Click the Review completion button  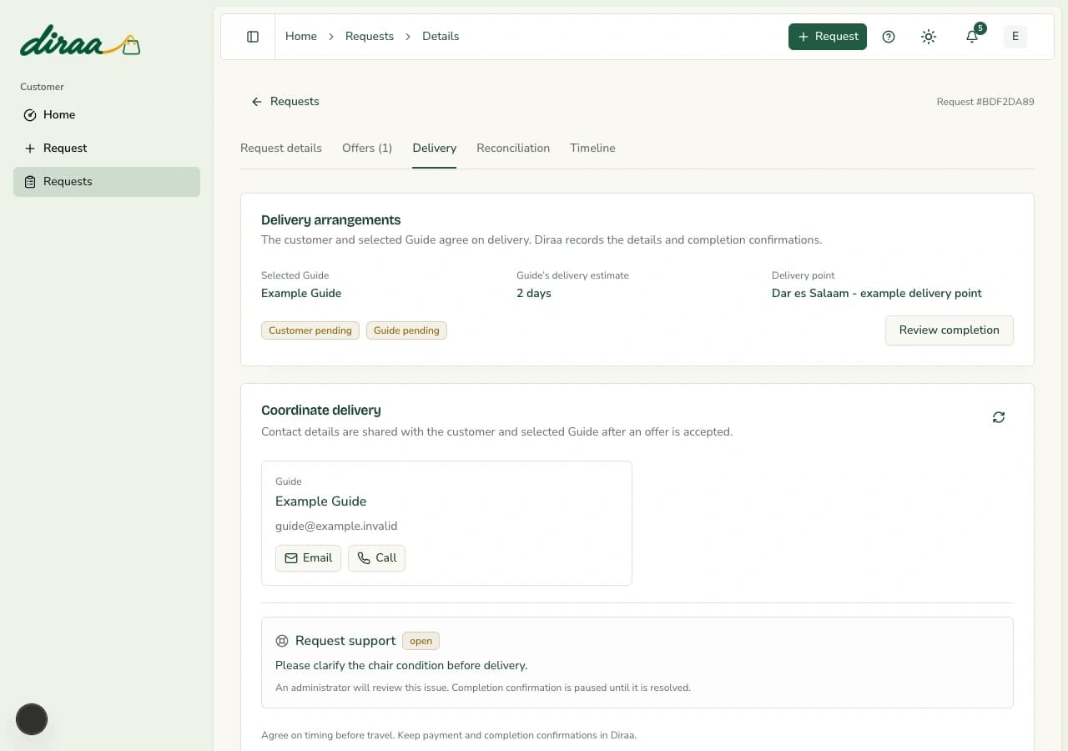coord(950,330)
